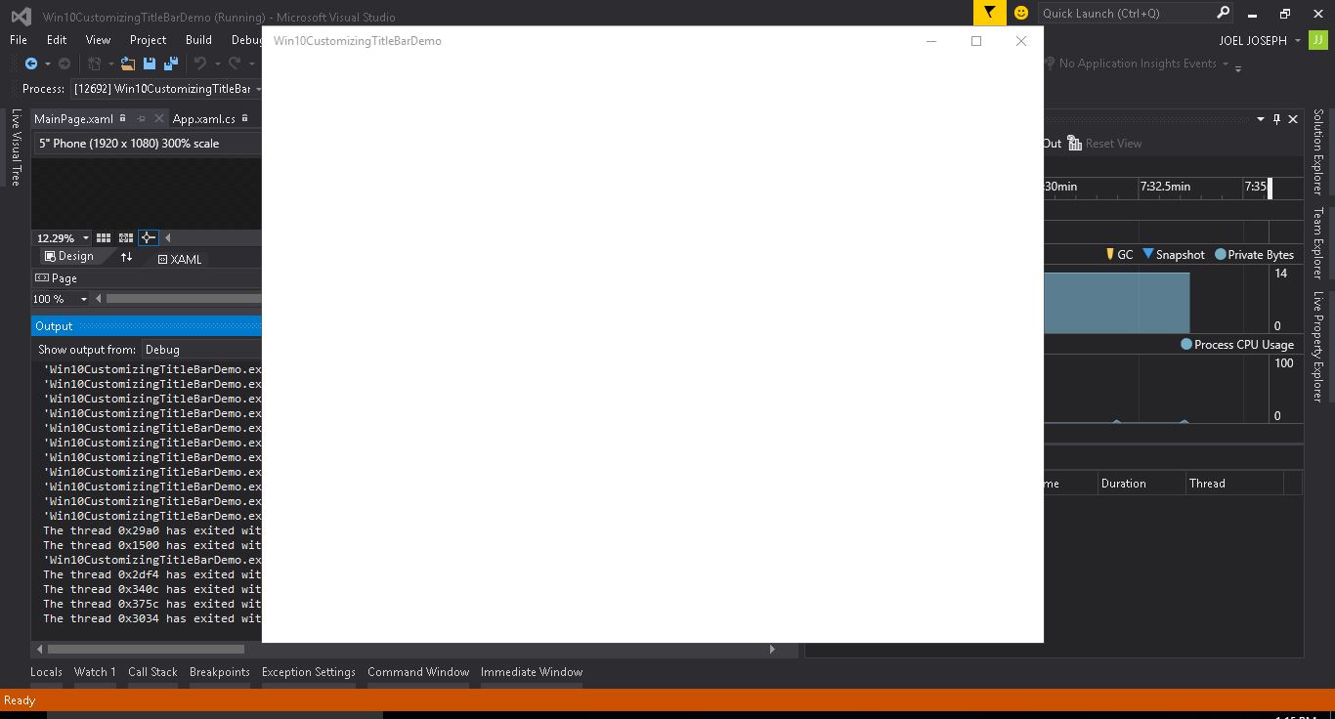Click the JJ account avatar
The height and width of the screenshot is (719, 1335).
tap(1319, 40)
